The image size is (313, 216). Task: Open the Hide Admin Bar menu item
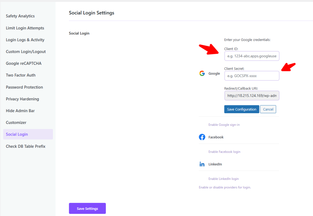[x=20, y=111]
